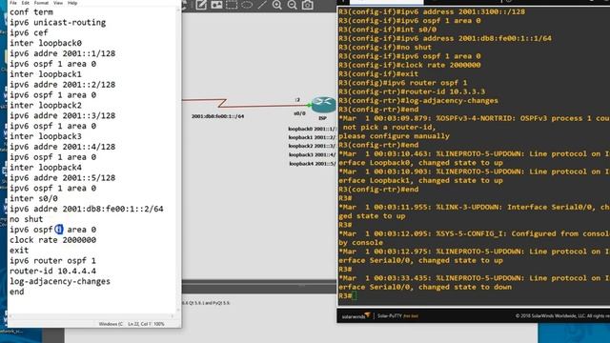
Task: Click the 'inter loopback1' line in Notepad
Action: coord(46,74)
